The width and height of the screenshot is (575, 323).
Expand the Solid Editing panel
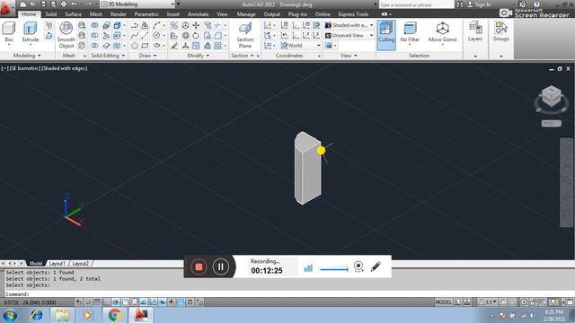(x=108, y=56)
